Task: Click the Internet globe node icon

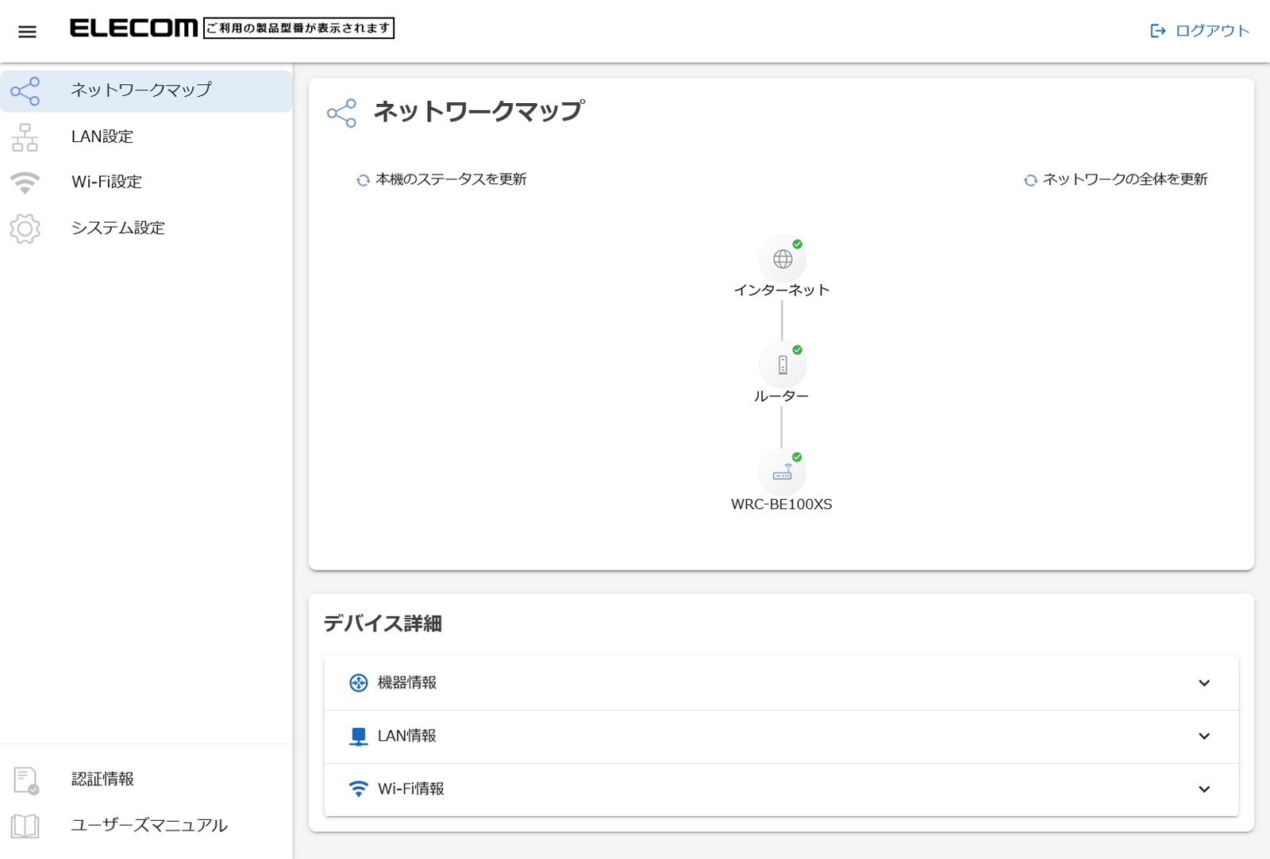Action: (783, 259)
